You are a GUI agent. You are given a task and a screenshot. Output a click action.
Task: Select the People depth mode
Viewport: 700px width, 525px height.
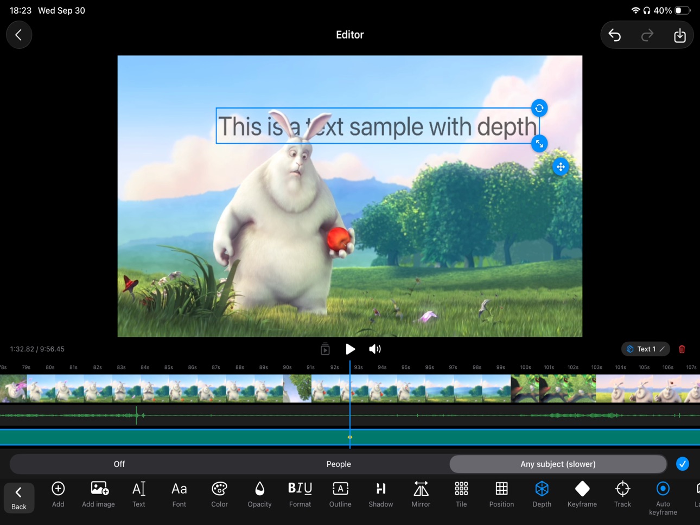click(x=339, y=464)
